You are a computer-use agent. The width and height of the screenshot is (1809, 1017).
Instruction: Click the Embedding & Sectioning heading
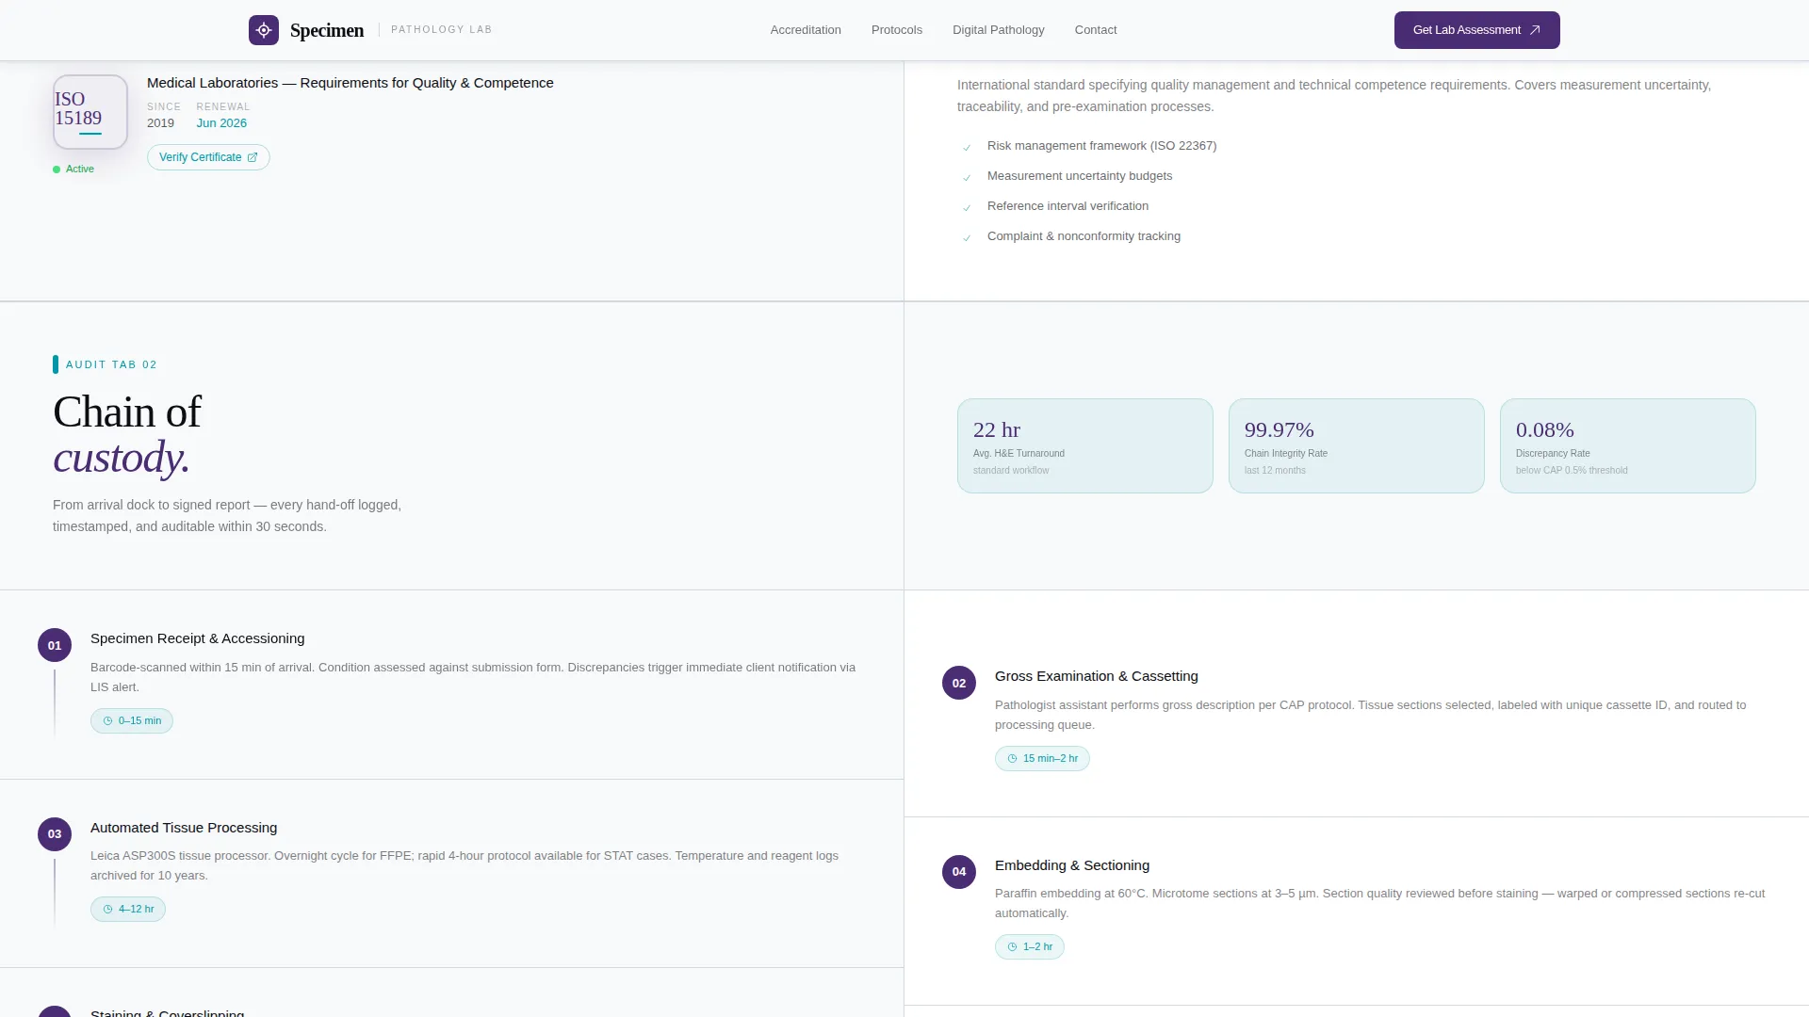click(x=1072, y=865)
